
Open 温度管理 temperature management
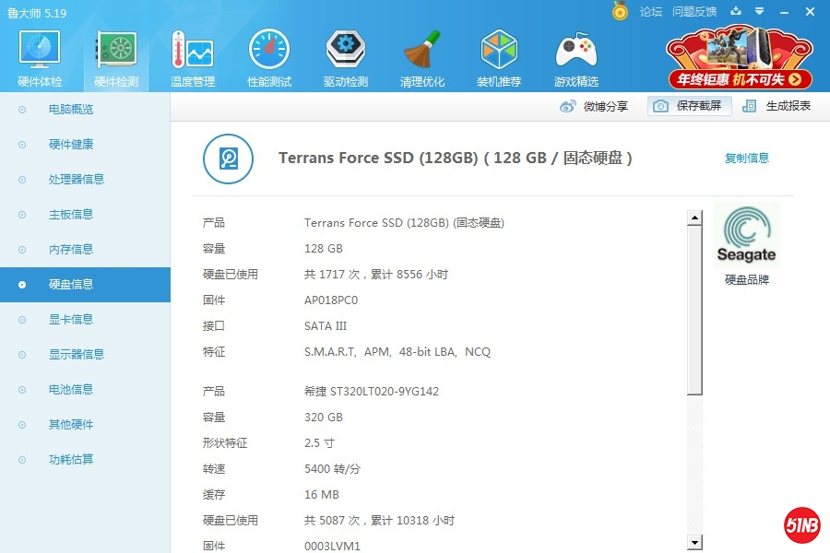(x=193, y=57)
